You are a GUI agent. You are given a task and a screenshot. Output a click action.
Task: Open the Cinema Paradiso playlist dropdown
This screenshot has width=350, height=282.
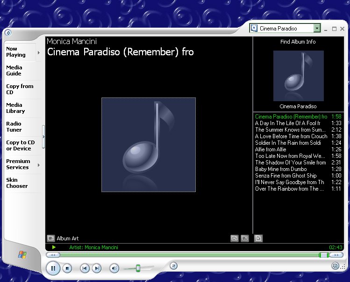point(317,29)
